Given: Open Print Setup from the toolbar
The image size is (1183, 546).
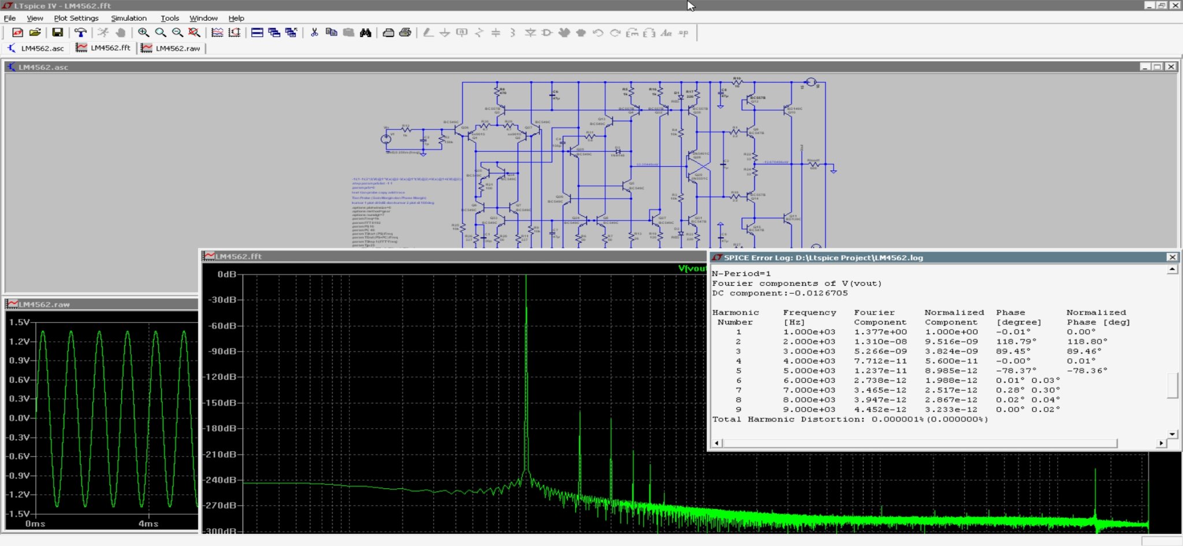Looking at the screenshot, I should click(x=388, y=33).
